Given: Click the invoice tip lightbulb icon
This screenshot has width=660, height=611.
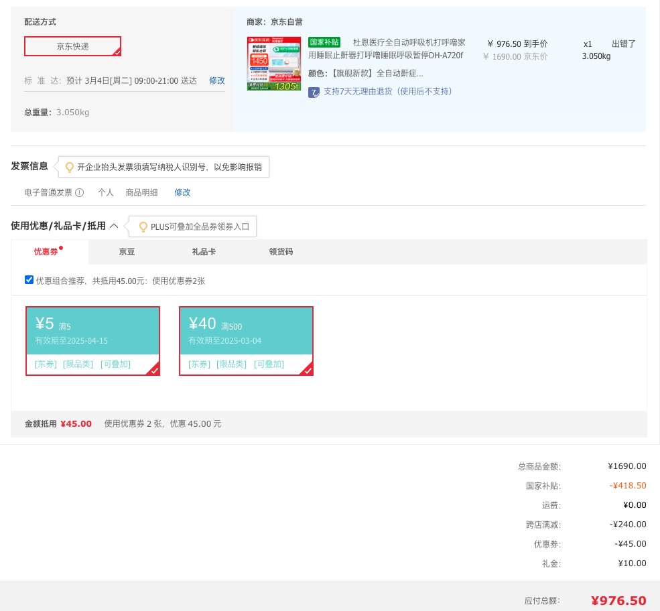Looking at the screenshot, I should (70, 167).
